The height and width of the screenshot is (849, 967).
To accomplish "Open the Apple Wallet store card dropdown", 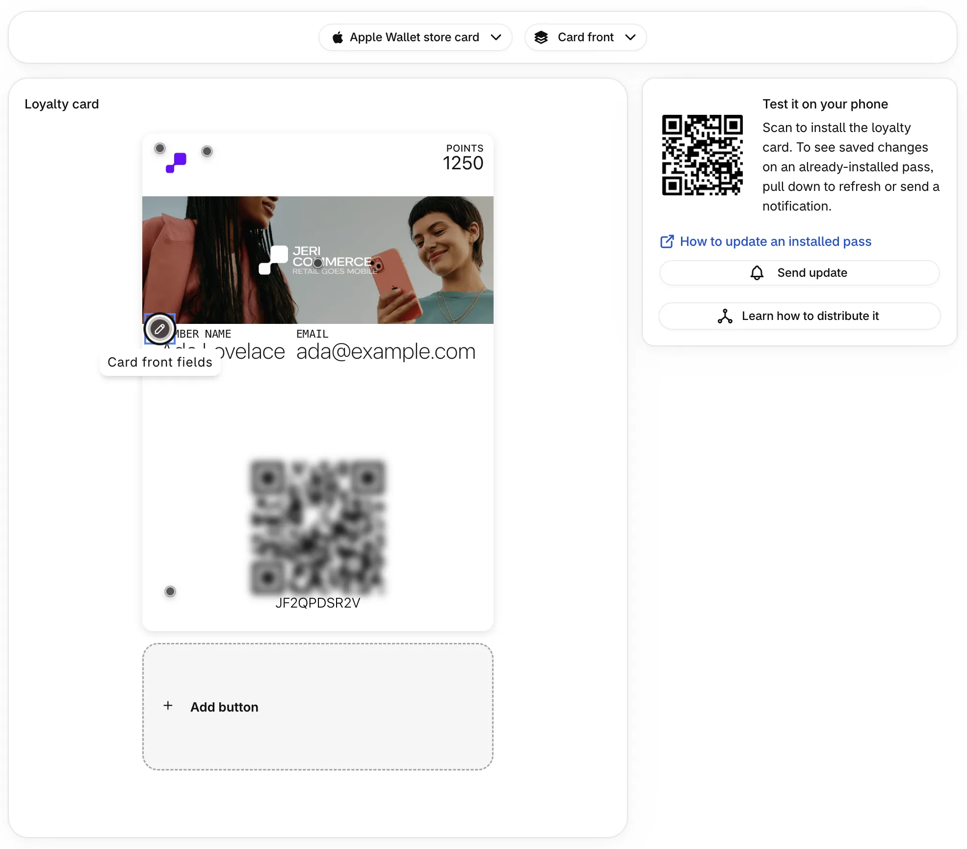I will point(416,37).
